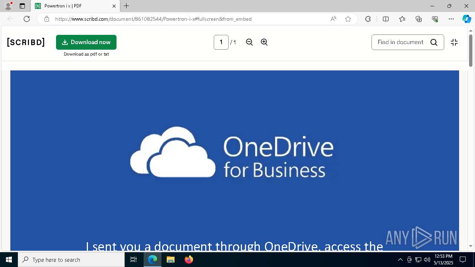Open clock showing 12:53 PM
This screenshot has height=267, width=475.
point(443,260)
